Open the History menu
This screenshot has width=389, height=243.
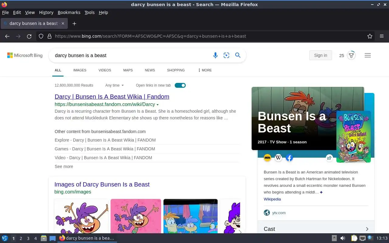[x=46, y=12]
